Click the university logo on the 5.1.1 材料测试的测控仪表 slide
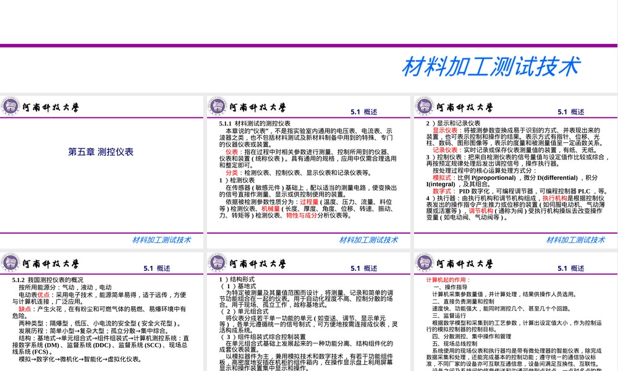 tap(217, 106)
